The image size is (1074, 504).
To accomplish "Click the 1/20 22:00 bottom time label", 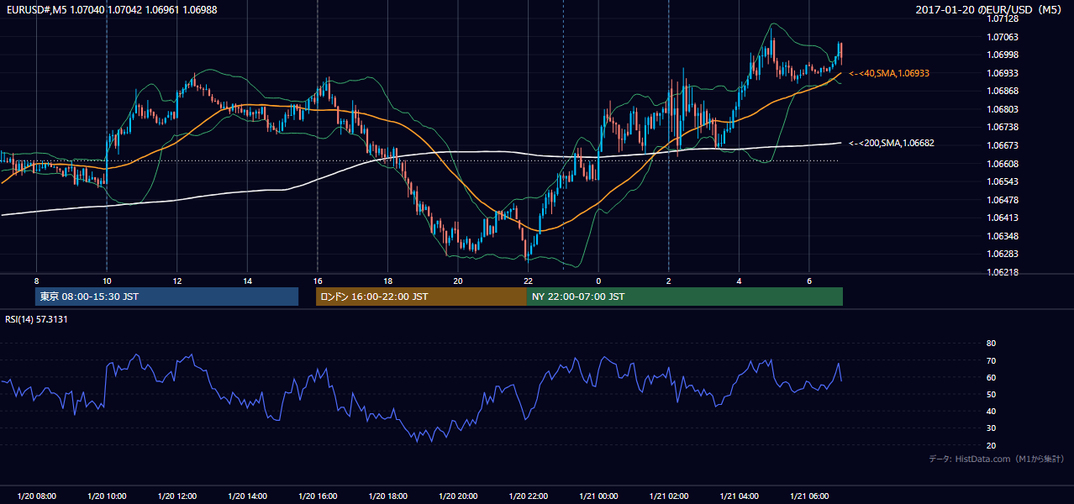I will pos(528,496).
